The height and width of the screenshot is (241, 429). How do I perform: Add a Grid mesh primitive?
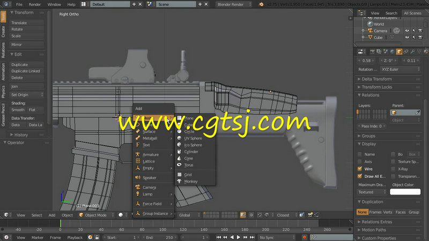(195, 175)
